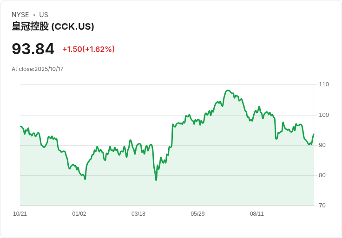Click the NYSE exchange label
The width and height of the screenshot is (342, 238).
[20, 15]
